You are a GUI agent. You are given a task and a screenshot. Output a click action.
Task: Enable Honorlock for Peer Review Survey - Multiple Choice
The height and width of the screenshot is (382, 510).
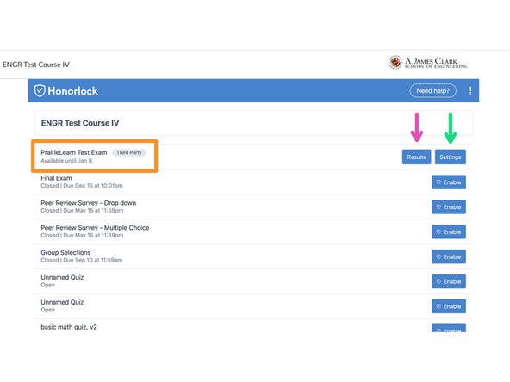point(449,231)
